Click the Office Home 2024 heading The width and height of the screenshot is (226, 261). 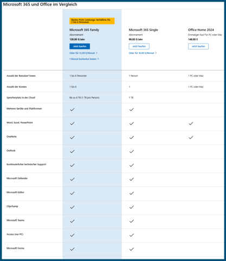pyautogui.click(x=201, y=30)
